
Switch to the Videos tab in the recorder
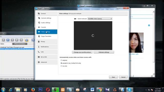(6, 44)
